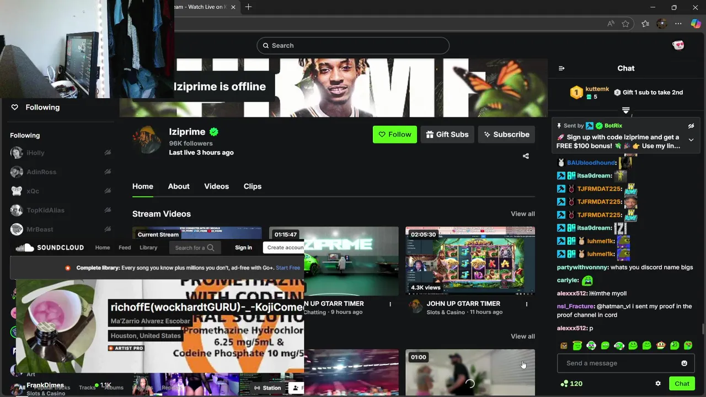Viewport: 706px width, 397px height.
Task: Click the browser favorites star icon
Action: pos(625,24)
